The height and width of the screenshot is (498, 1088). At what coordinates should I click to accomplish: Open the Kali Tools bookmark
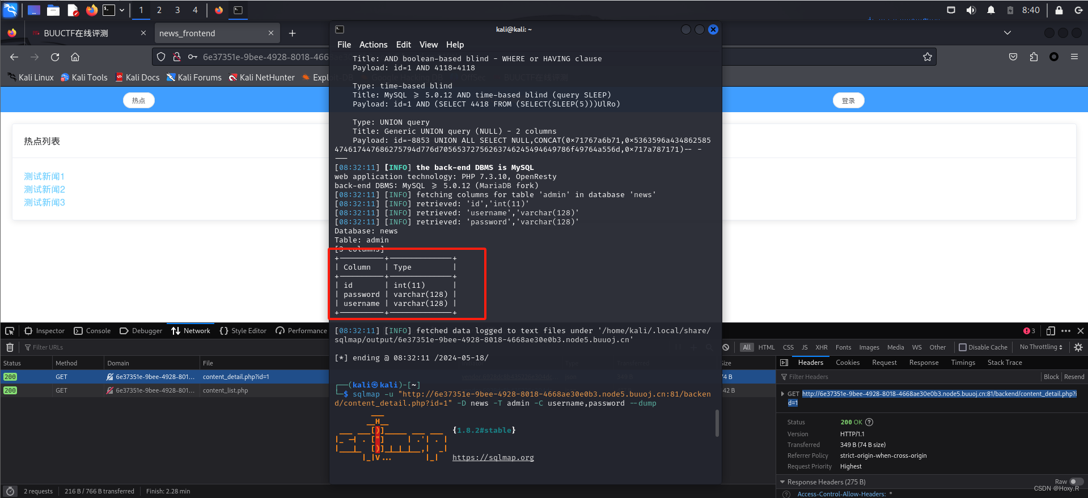point(84,78)
